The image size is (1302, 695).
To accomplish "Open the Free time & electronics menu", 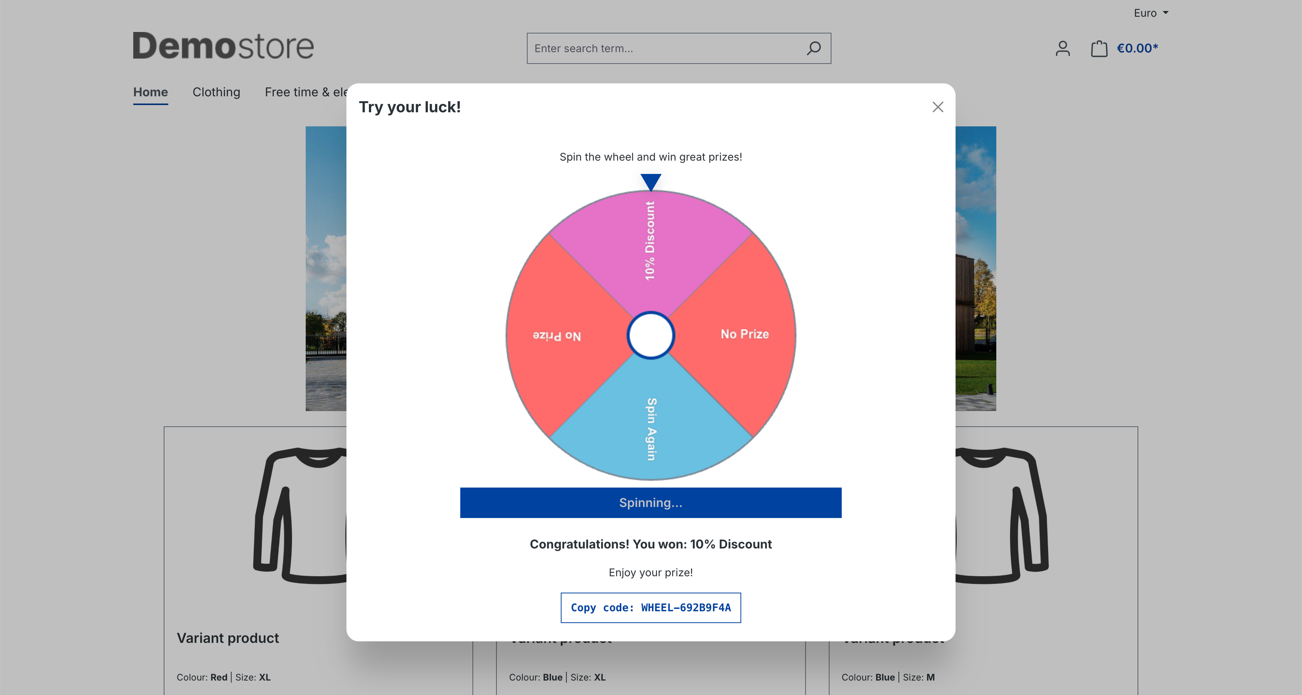I will point(305,92).
